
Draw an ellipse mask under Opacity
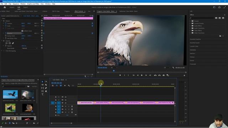(6, 43)
